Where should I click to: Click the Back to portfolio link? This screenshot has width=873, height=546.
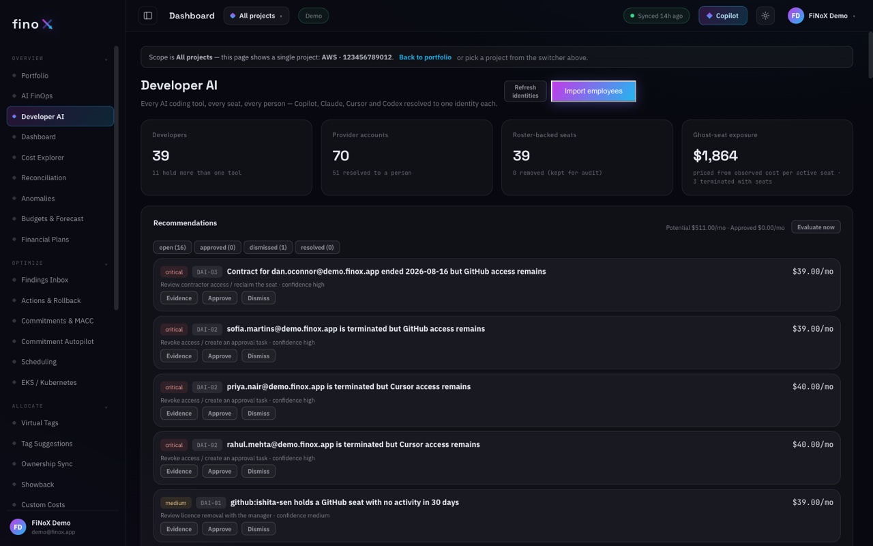[x=425, y=57]
